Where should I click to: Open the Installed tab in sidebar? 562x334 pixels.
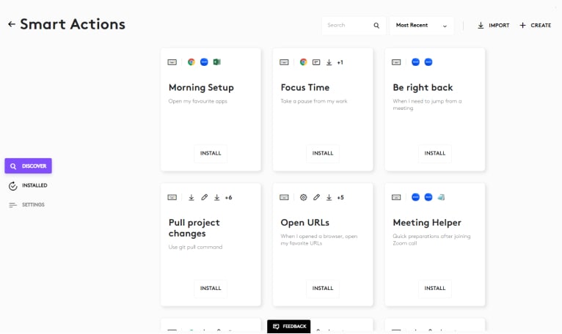click(29, 185)
